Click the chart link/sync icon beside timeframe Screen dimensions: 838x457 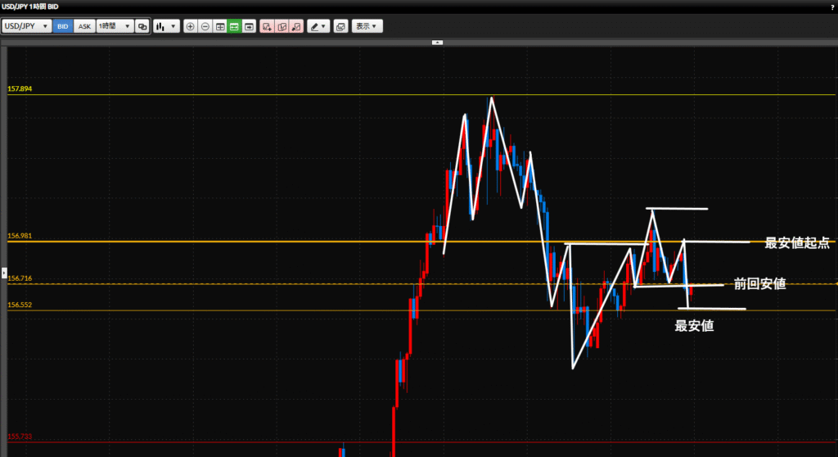click(142, 26)
